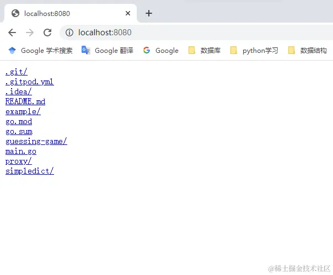Viewport: 333px width, 275px height.
Task: Click the browser forward arrow
Action: 30,33
